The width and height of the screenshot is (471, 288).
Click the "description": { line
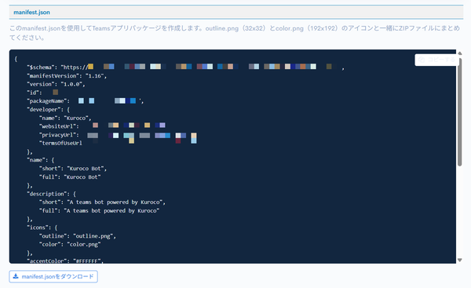51,194
